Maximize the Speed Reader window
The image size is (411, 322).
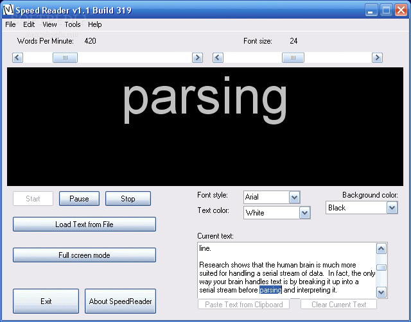[x=386, y=10]
